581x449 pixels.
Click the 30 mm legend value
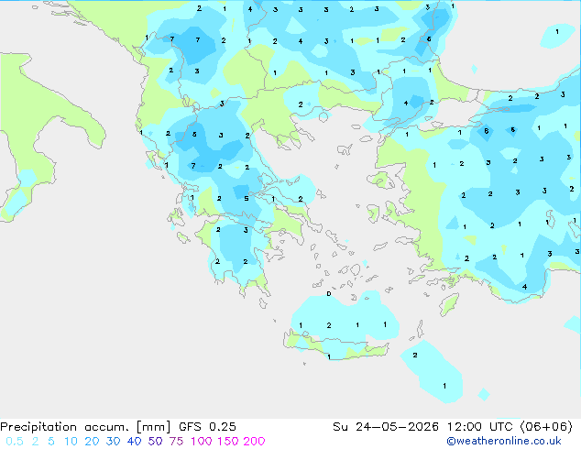113,442
